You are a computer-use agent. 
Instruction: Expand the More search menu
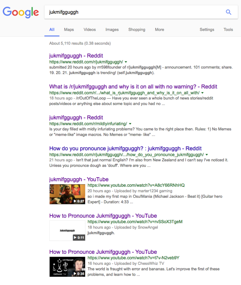click(159, 29)
